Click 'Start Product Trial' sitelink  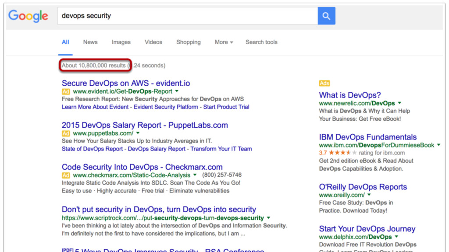(x=226, y=107)
